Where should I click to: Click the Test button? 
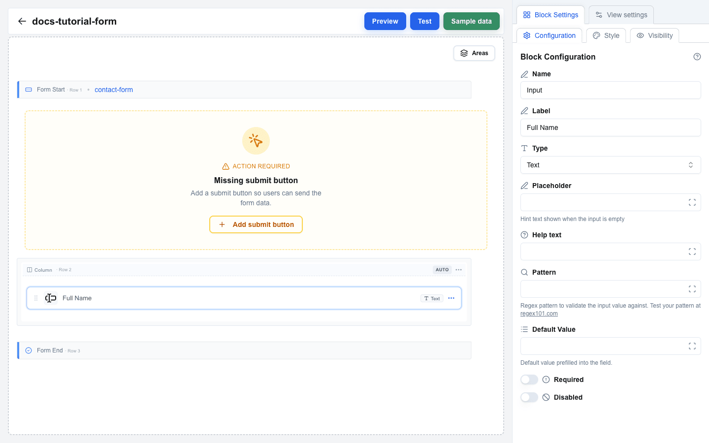click(424, 21)
